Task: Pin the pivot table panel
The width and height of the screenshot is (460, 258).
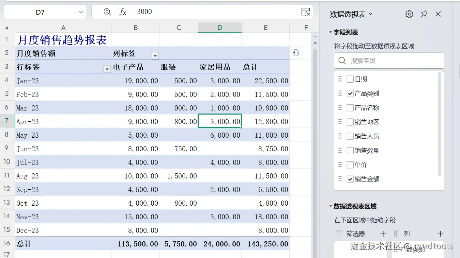Action: click(x=424, y=14)
